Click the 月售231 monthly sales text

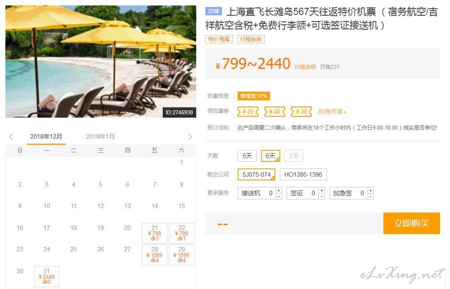coord(330,67)
